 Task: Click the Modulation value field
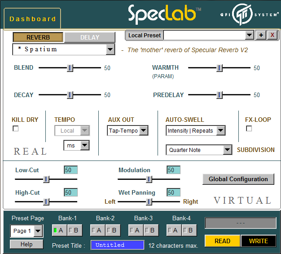pyautogui.click(x=173, y=170)
